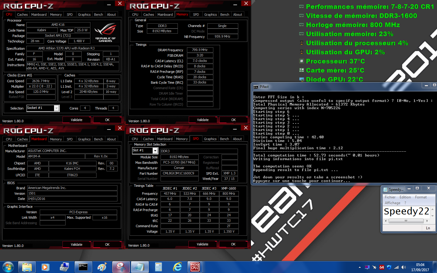Launch Internet Explorer from the taskbar
Screen dimensions: 437x273
click(177, 267)
